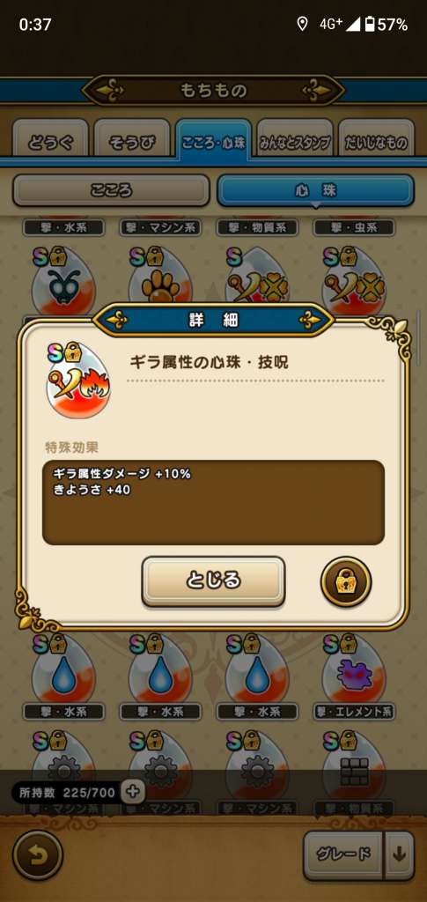Expand inventory capacity with plus icon
This screenshot has width=427, height=902.
133,793
